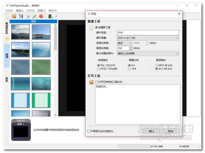Click the yellow folder sidebar icon
Image resolution: width=205 pixels, height=153 pixels.
pos(7,39)
